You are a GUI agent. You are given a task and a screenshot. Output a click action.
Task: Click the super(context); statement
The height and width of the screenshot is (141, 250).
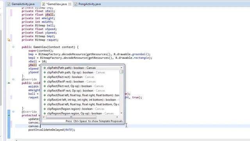tap(41, 51)
